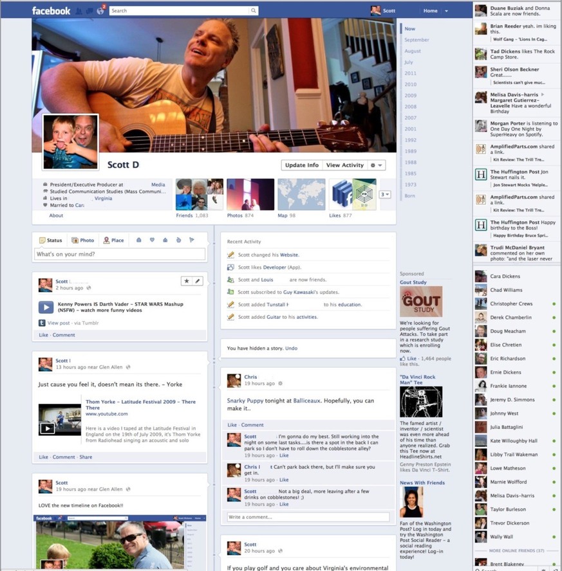Viewport: 562px width, 571px height.
Task: Open Scott's profile from the top bar
Action: 382,11
